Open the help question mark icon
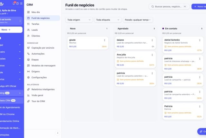The height and width of the screenshot is (138, 206). point(17,4)
